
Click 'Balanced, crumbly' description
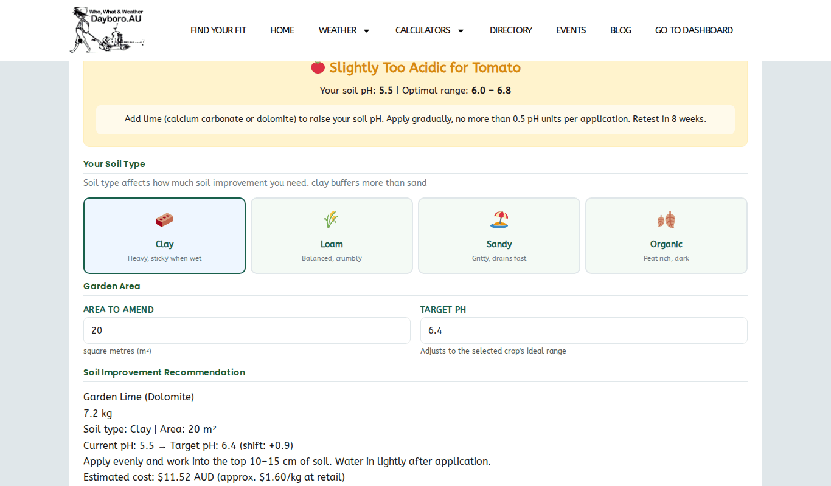pyautogui.click(x=332, y=258)
